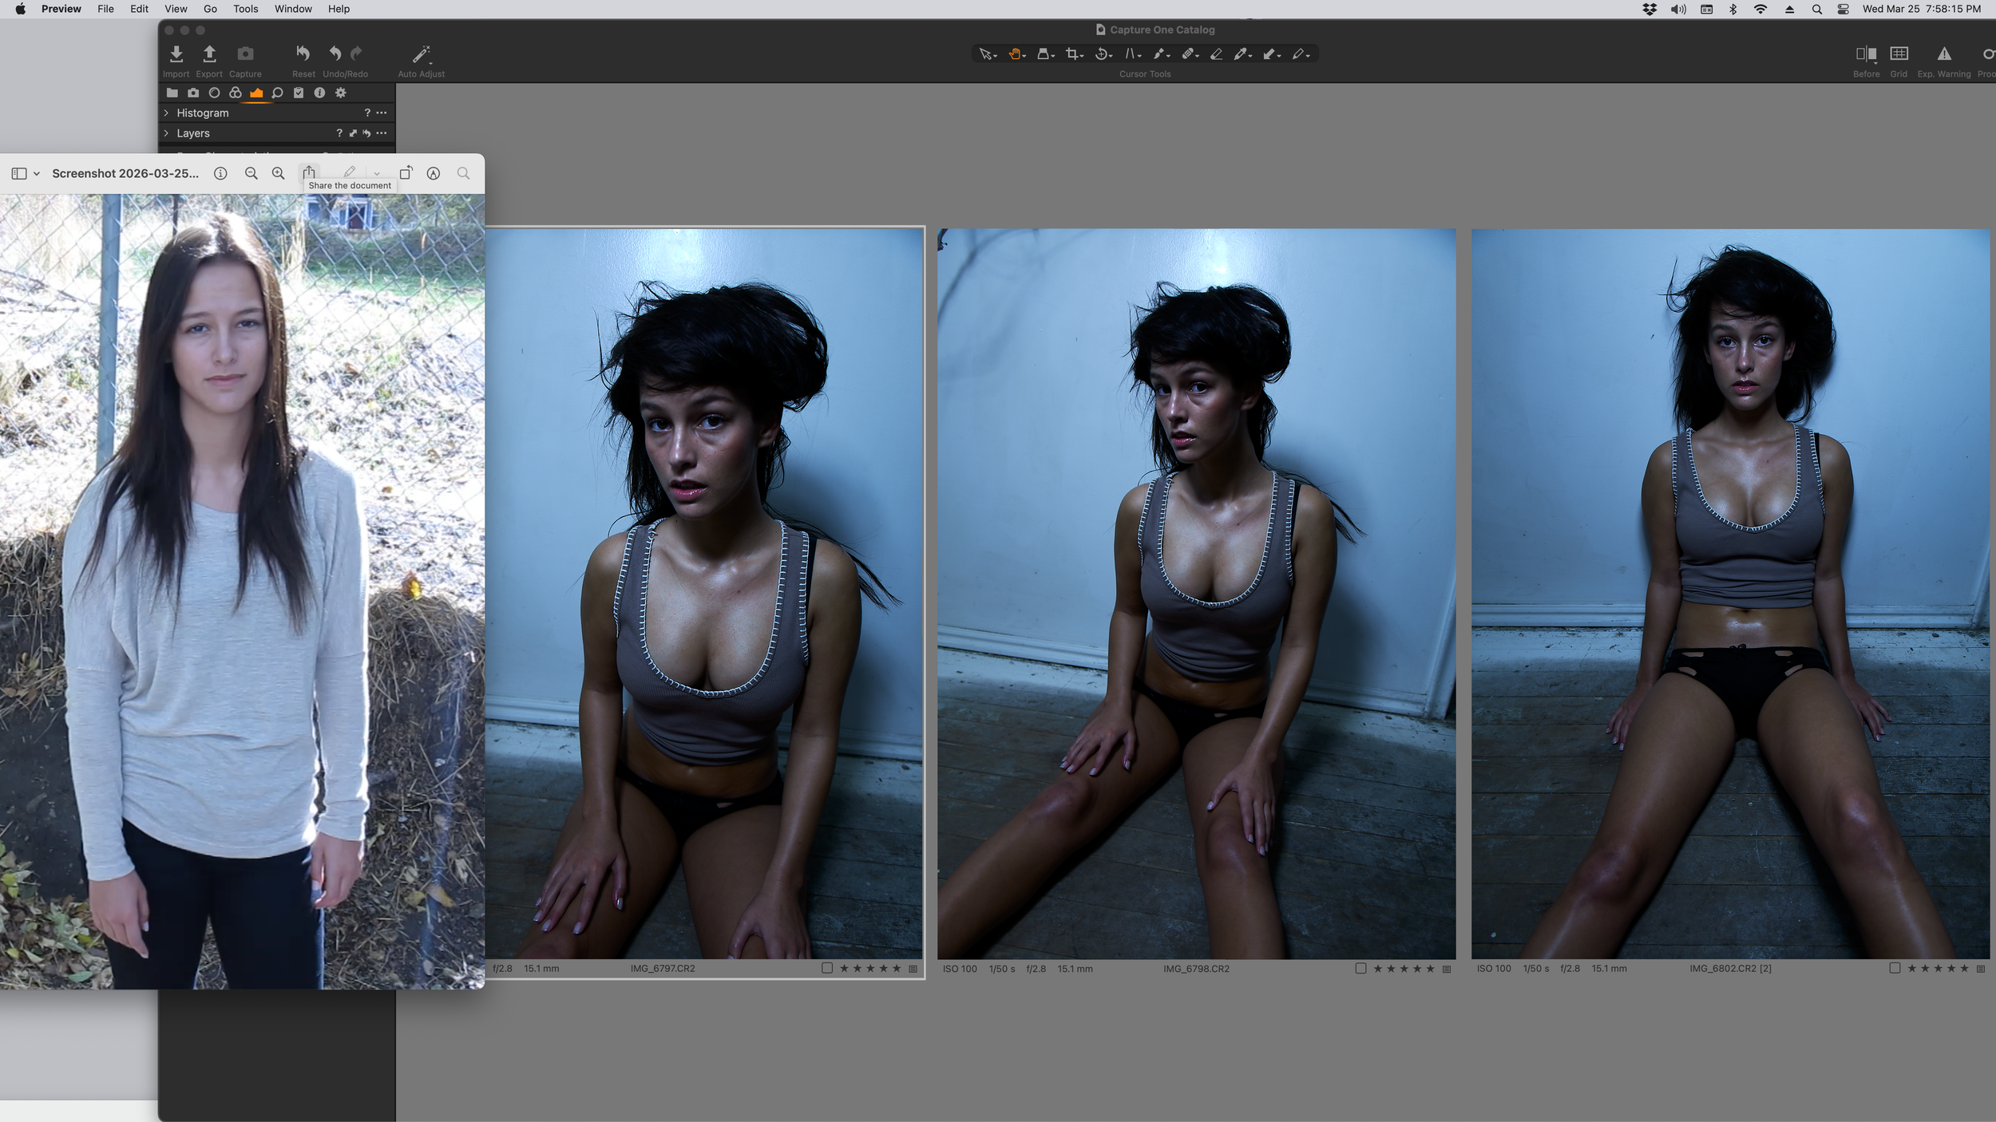
Task: Select the Erase Mask tool
Action: [x=1216, y=53]
